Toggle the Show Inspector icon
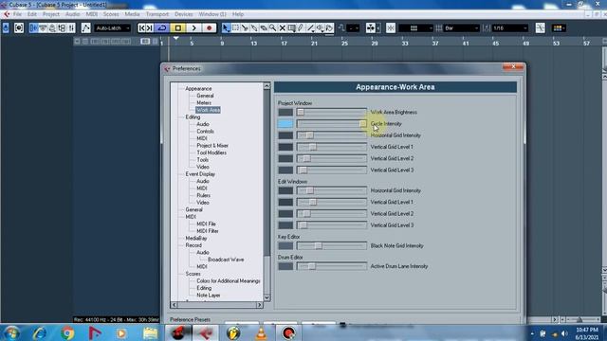This screenshot has width=607, height=341. click(34, 27)
